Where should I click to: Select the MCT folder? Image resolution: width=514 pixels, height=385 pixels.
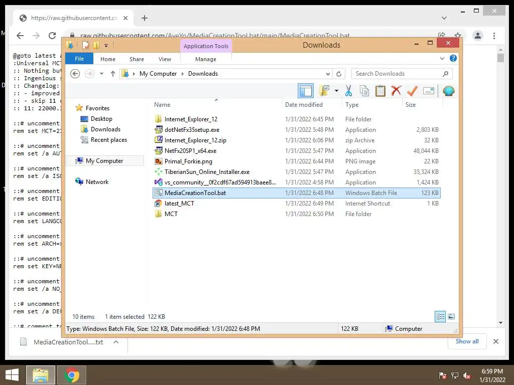tap(297, 214)
